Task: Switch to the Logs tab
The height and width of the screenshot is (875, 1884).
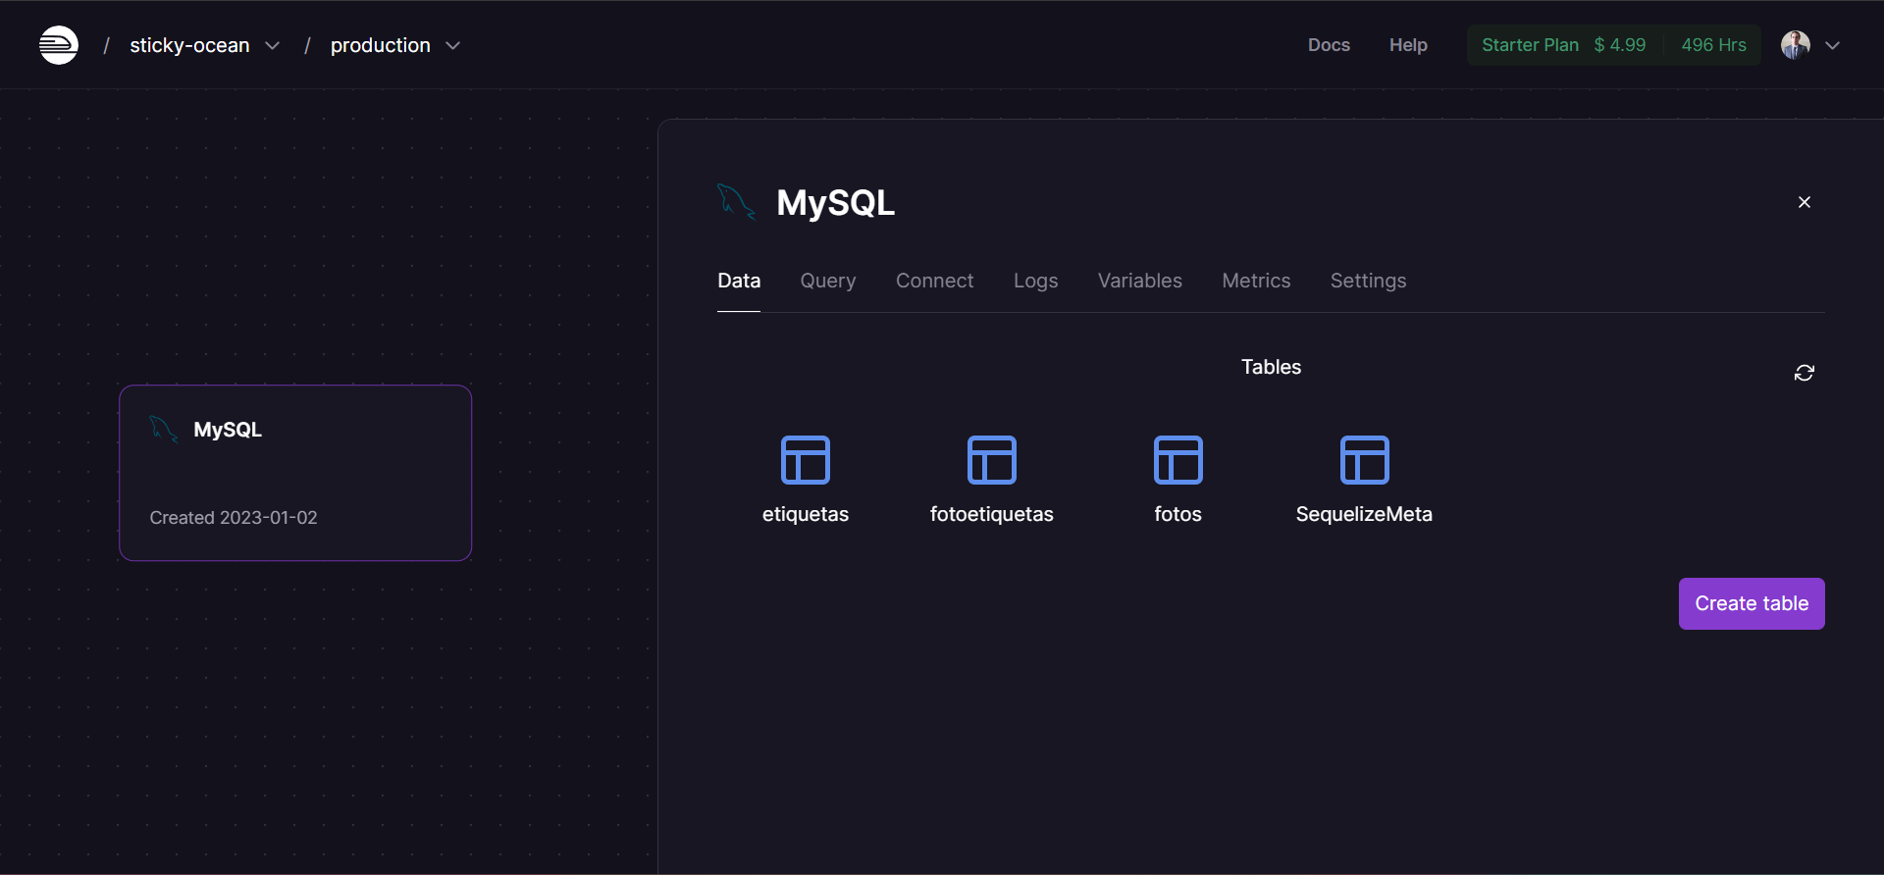Action: tap(1036, 281)
